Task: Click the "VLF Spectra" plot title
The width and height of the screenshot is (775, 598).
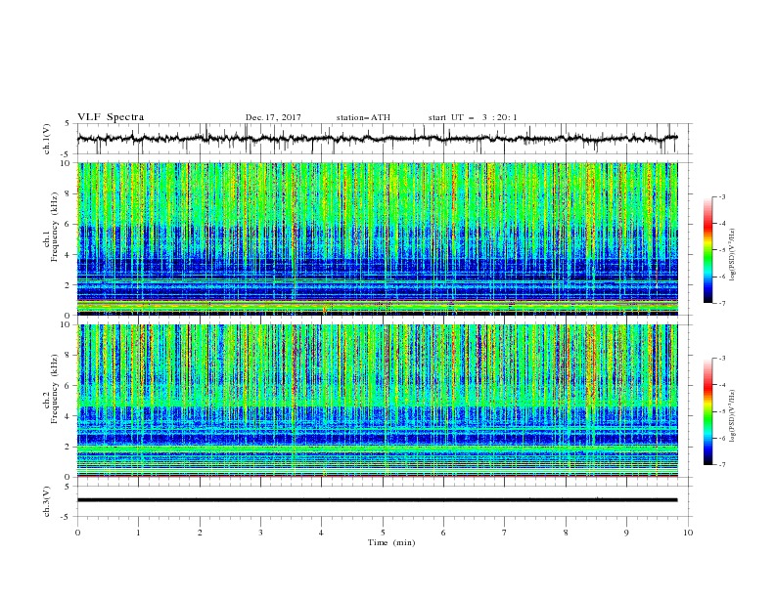Action: (x=111, y=117)
